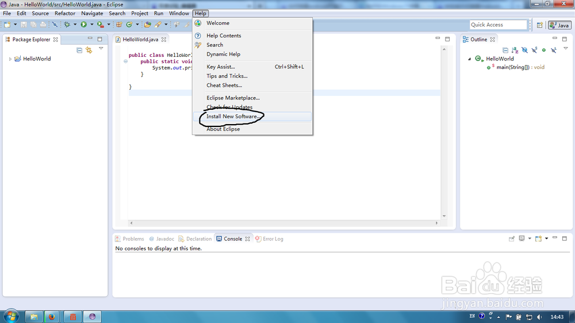This screenshot has height=323, width=575.
Task: Expand the HelloWorld project tree node
Action: click(x=10, y=59)
